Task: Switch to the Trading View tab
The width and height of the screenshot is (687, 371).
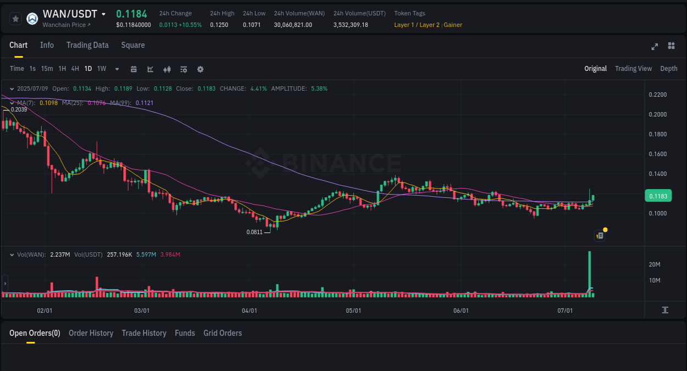Action: pyautogui.click(x=633, y=68)
